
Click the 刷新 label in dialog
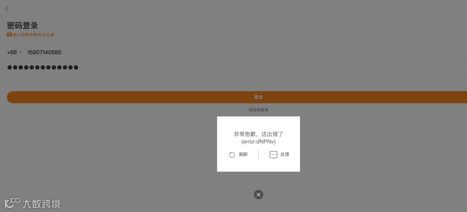click(x=243, y=155)
